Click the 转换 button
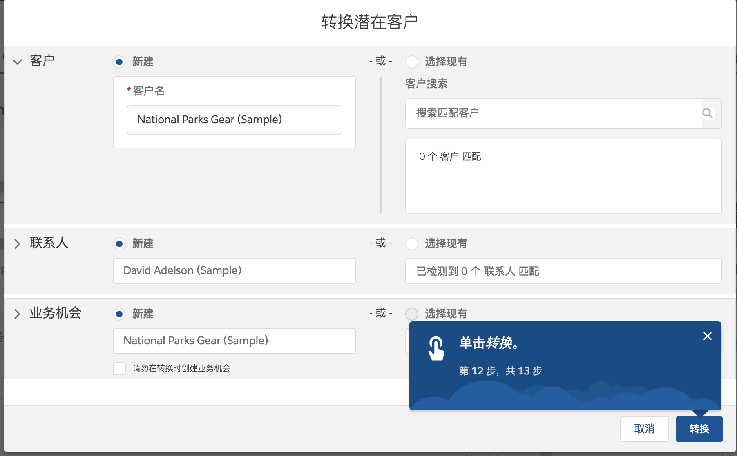 [x=699, y=429]
